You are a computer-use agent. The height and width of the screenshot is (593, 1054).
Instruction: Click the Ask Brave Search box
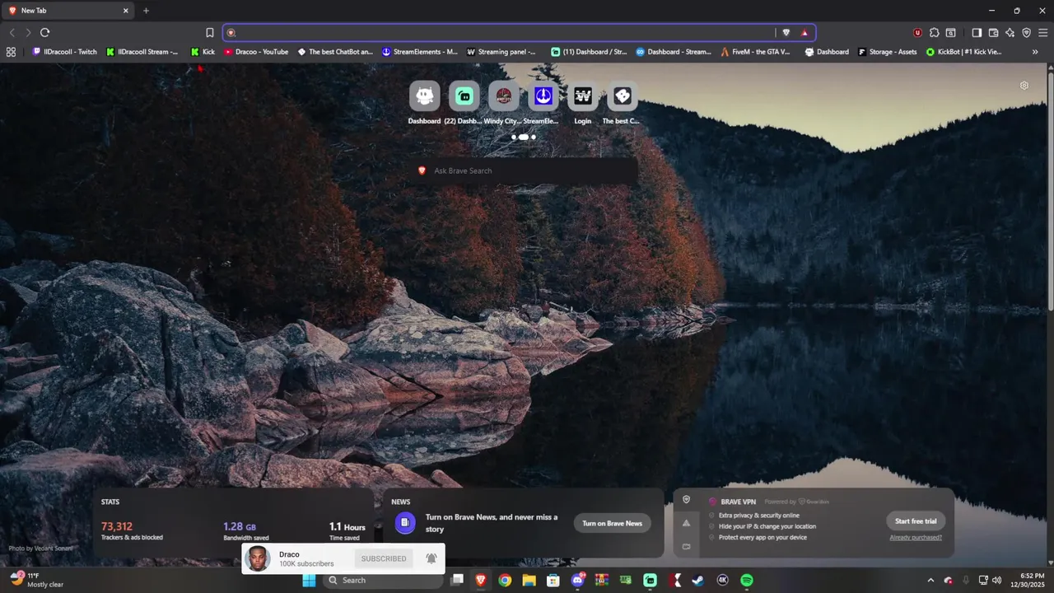pyautogui.click(x=525, y=170)
